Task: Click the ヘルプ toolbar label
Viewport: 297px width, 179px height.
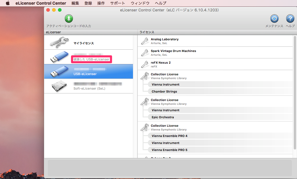Action: tap(290, 26)
